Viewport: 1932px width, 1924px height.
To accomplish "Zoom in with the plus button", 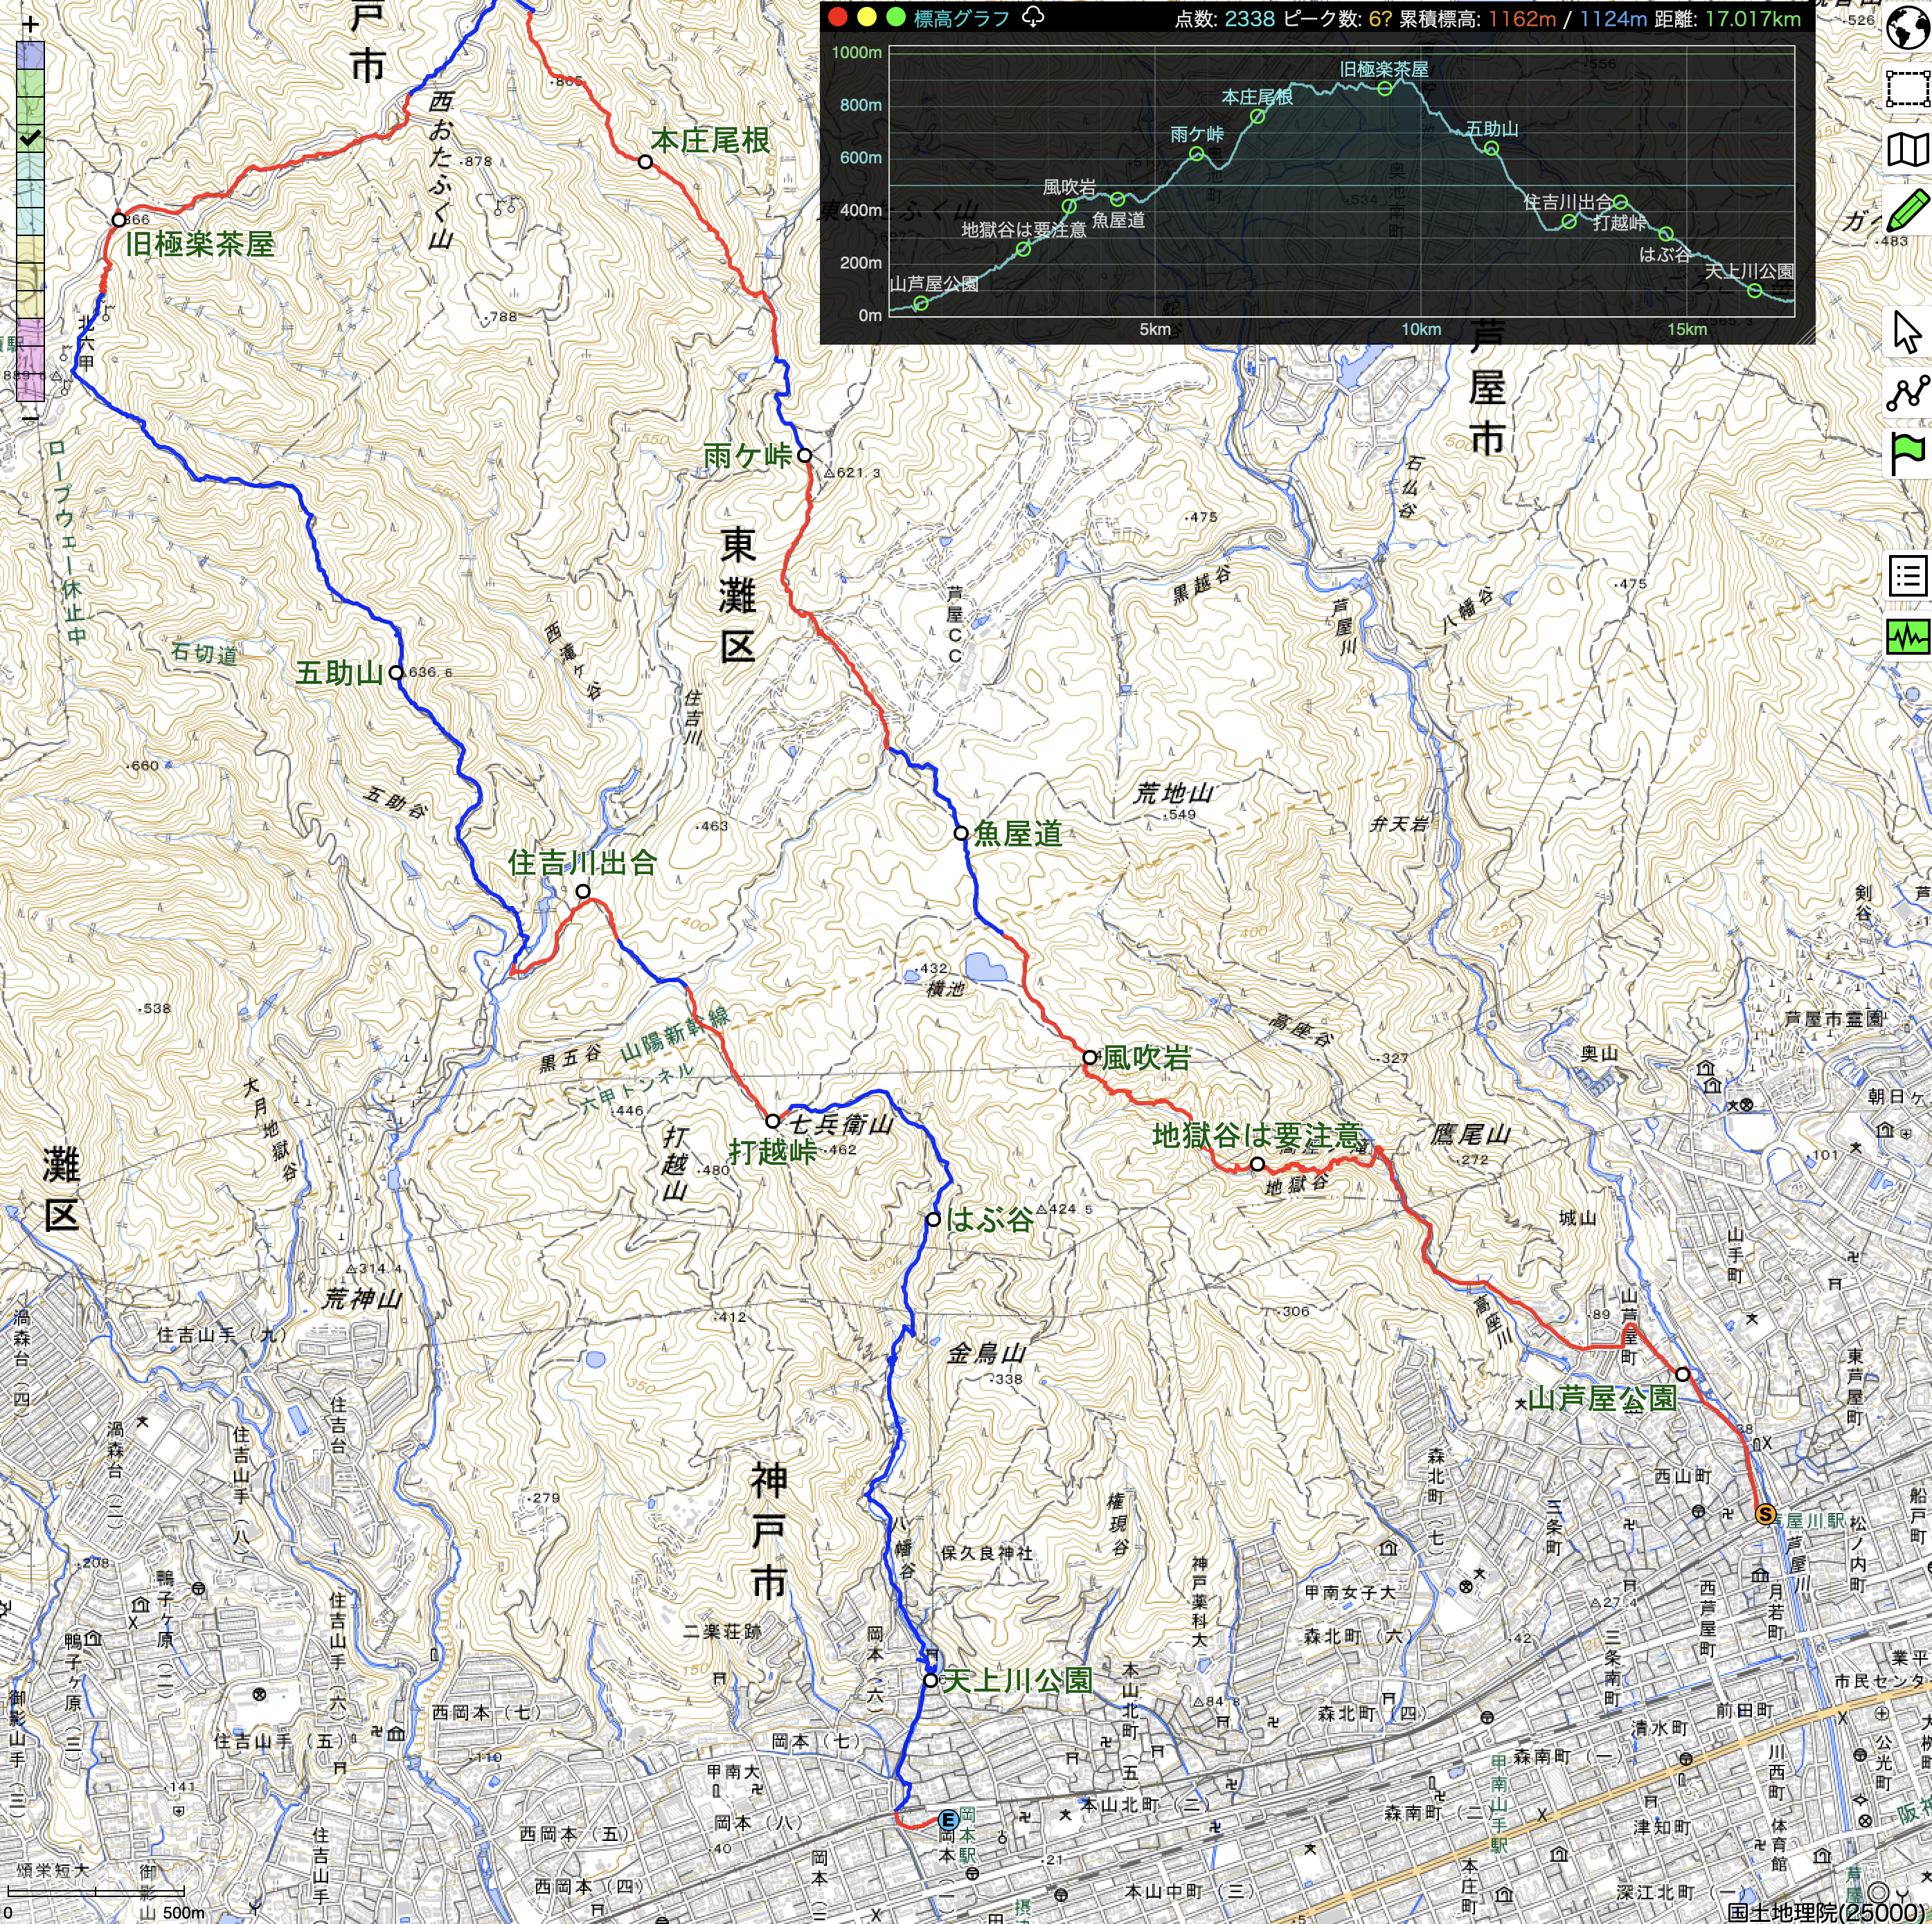I will (30, 24).
